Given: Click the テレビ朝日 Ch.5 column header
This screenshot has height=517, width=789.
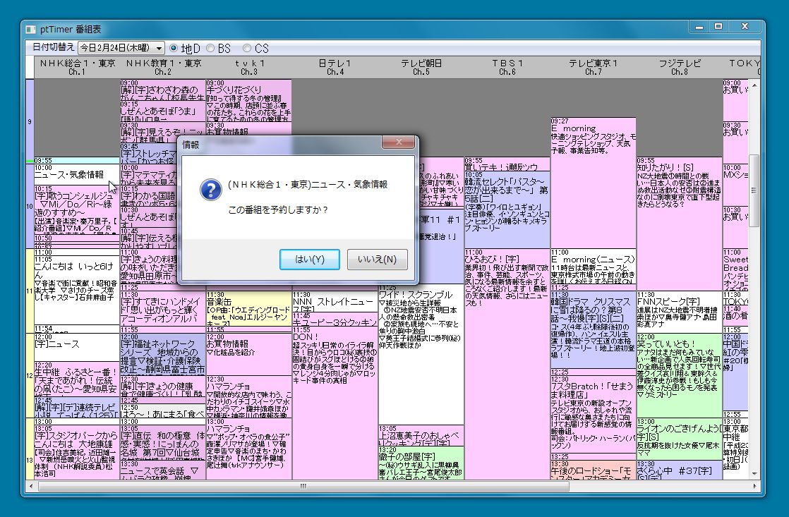Looking at the screenshot, I should tap(421, 68).
